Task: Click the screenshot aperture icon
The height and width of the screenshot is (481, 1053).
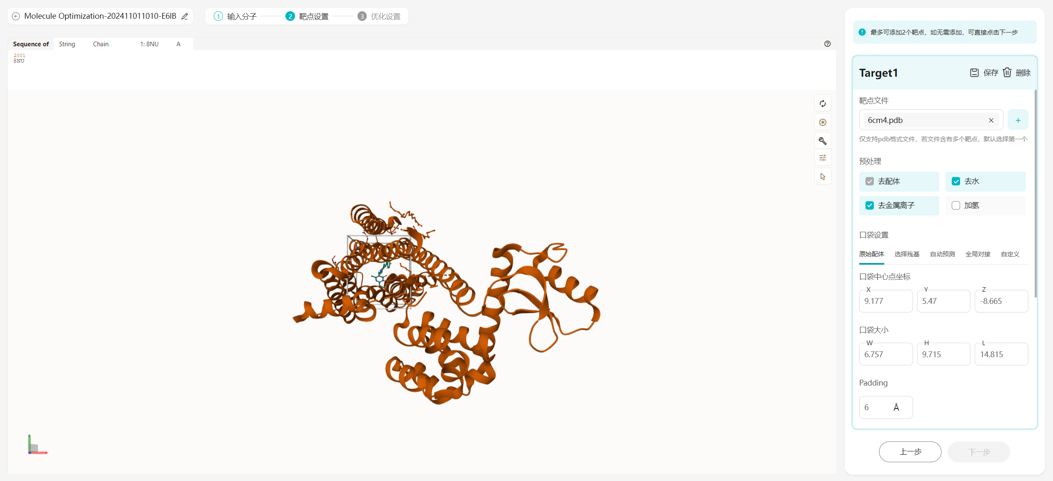Action: [823, 122]
